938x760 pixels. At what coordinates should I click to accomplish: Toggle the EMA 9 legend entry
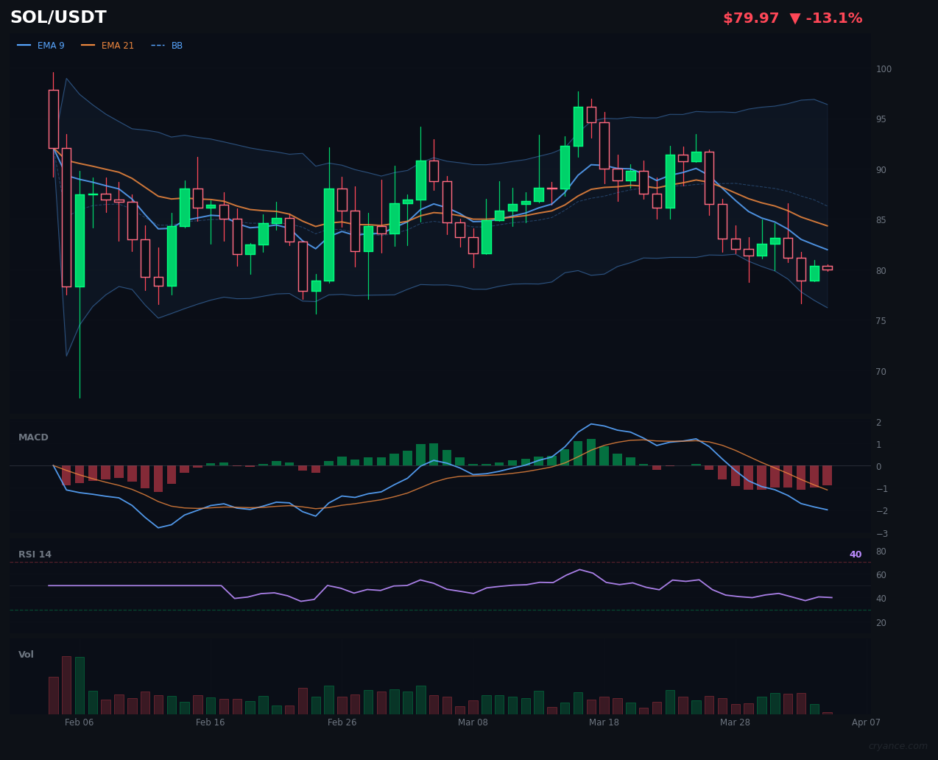[x=41, y=46]
